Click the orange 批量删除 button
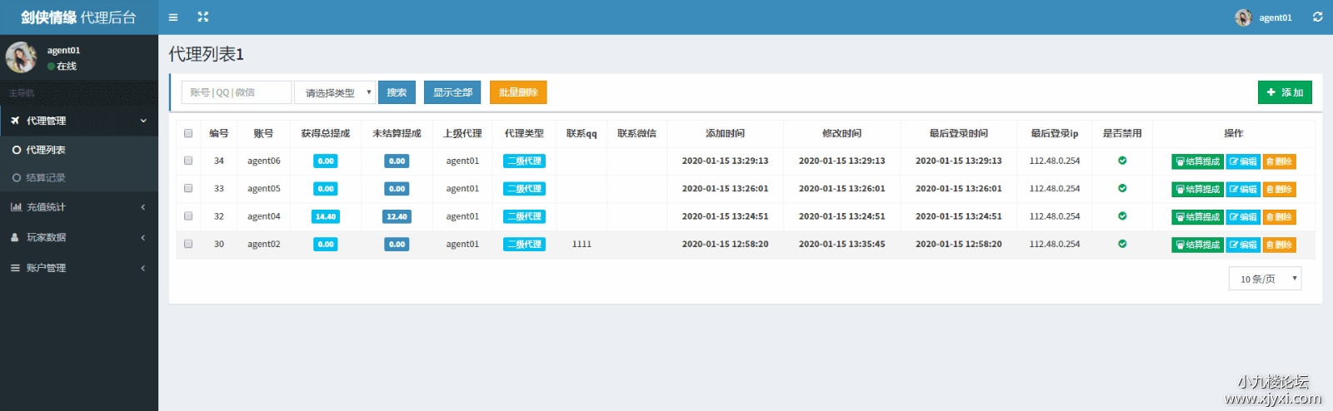This screenshot has height=411, width=1333. (x=518, y=92)
